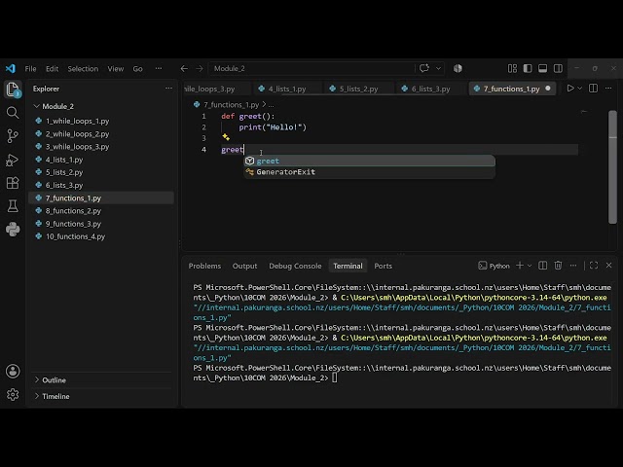Create a new terminal with plus
This screenshot has height=467, width=623.
(520, 266)
